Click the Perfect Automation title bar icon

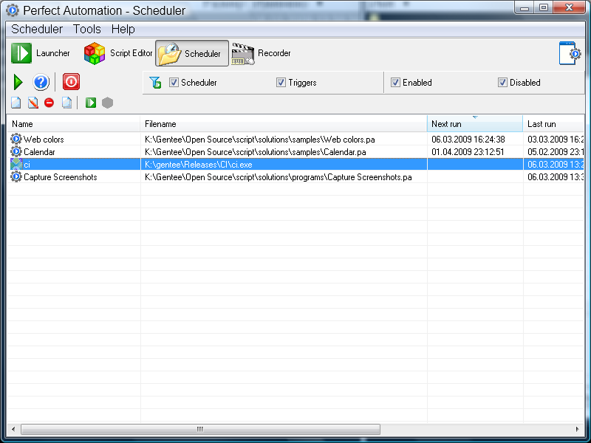[13, 10]
